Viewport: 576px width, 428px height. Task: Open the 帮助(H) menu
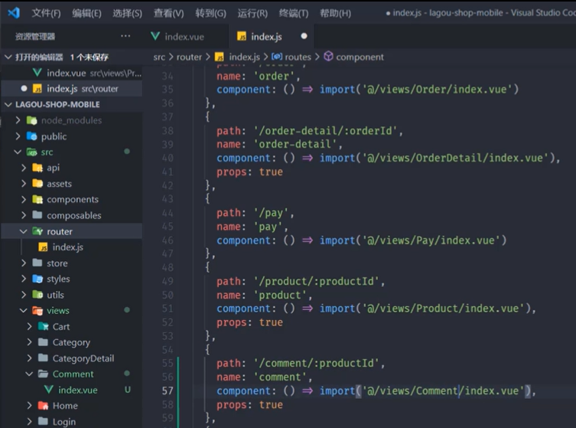335,13
